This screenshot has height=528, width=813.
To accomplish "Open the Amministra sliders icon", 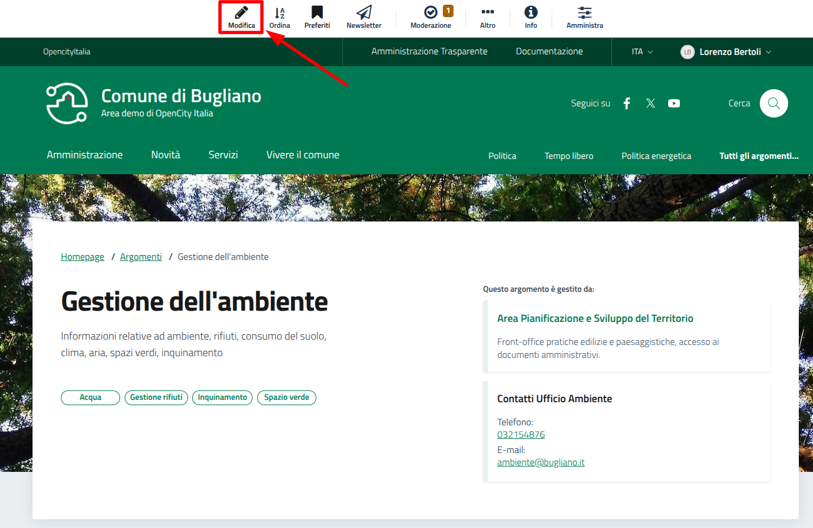I will [584, 13].
